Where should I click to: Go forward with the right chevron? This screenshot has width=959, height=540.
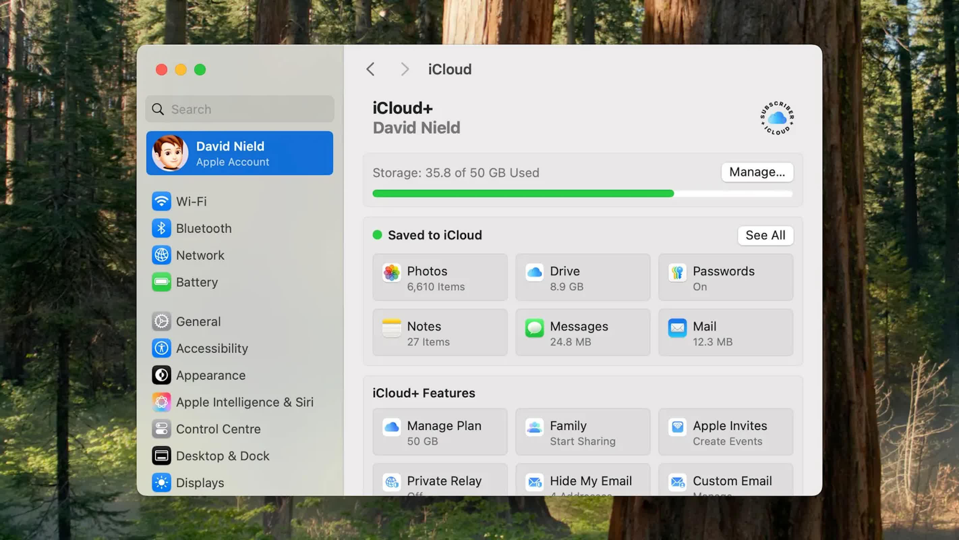405,69
